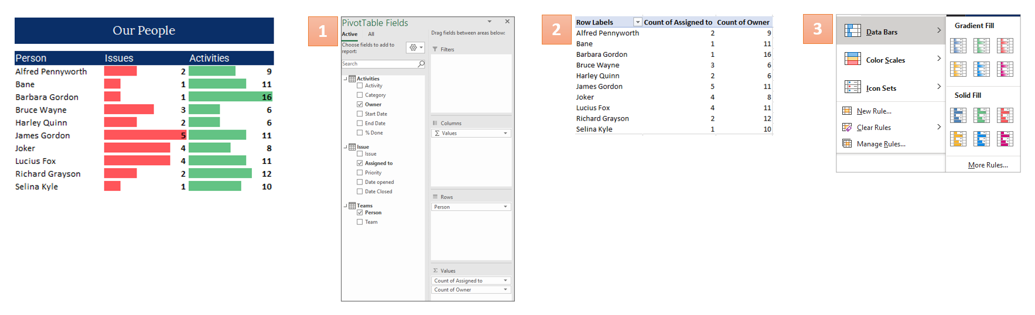Check the Activity field checkbox
1035x315 pixels.
360,85
